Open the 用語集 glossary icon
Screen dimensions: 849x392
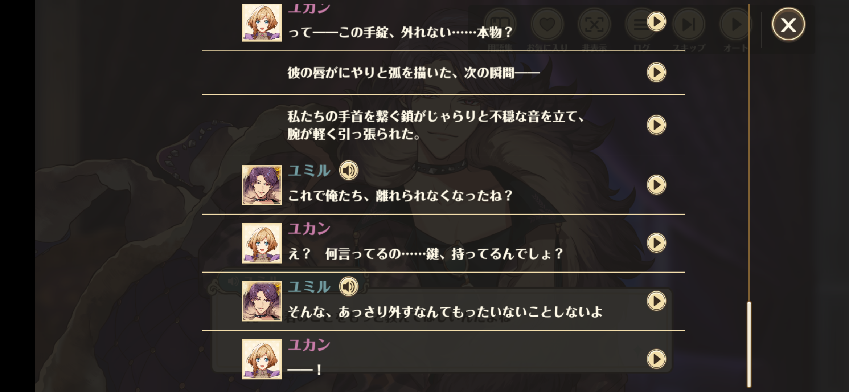[500, 24]
